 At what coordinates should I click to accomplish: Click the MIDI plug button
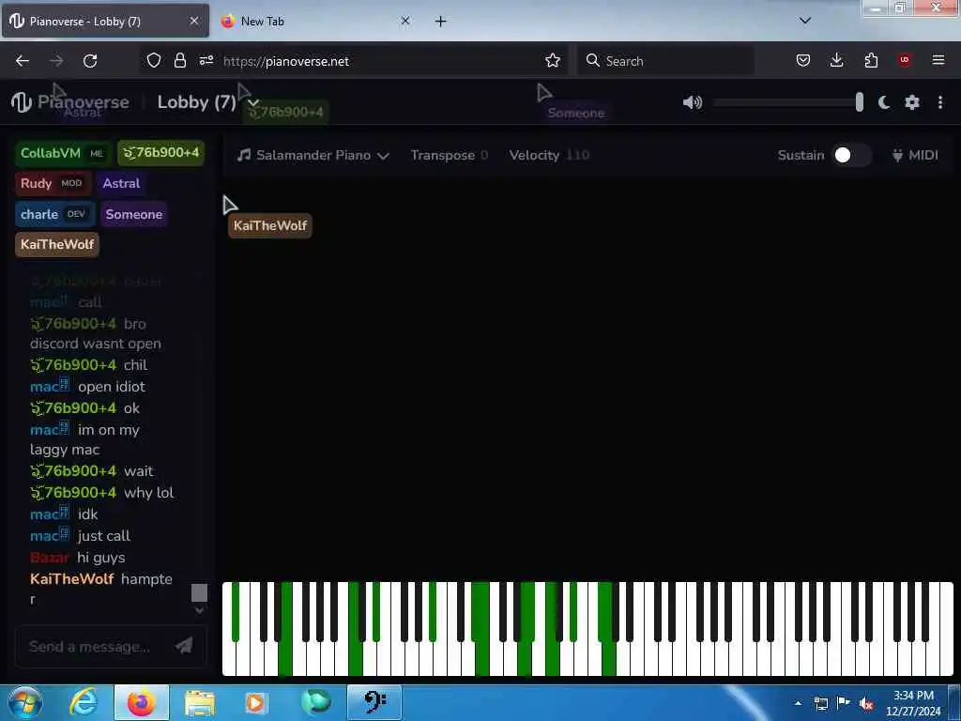915,155
